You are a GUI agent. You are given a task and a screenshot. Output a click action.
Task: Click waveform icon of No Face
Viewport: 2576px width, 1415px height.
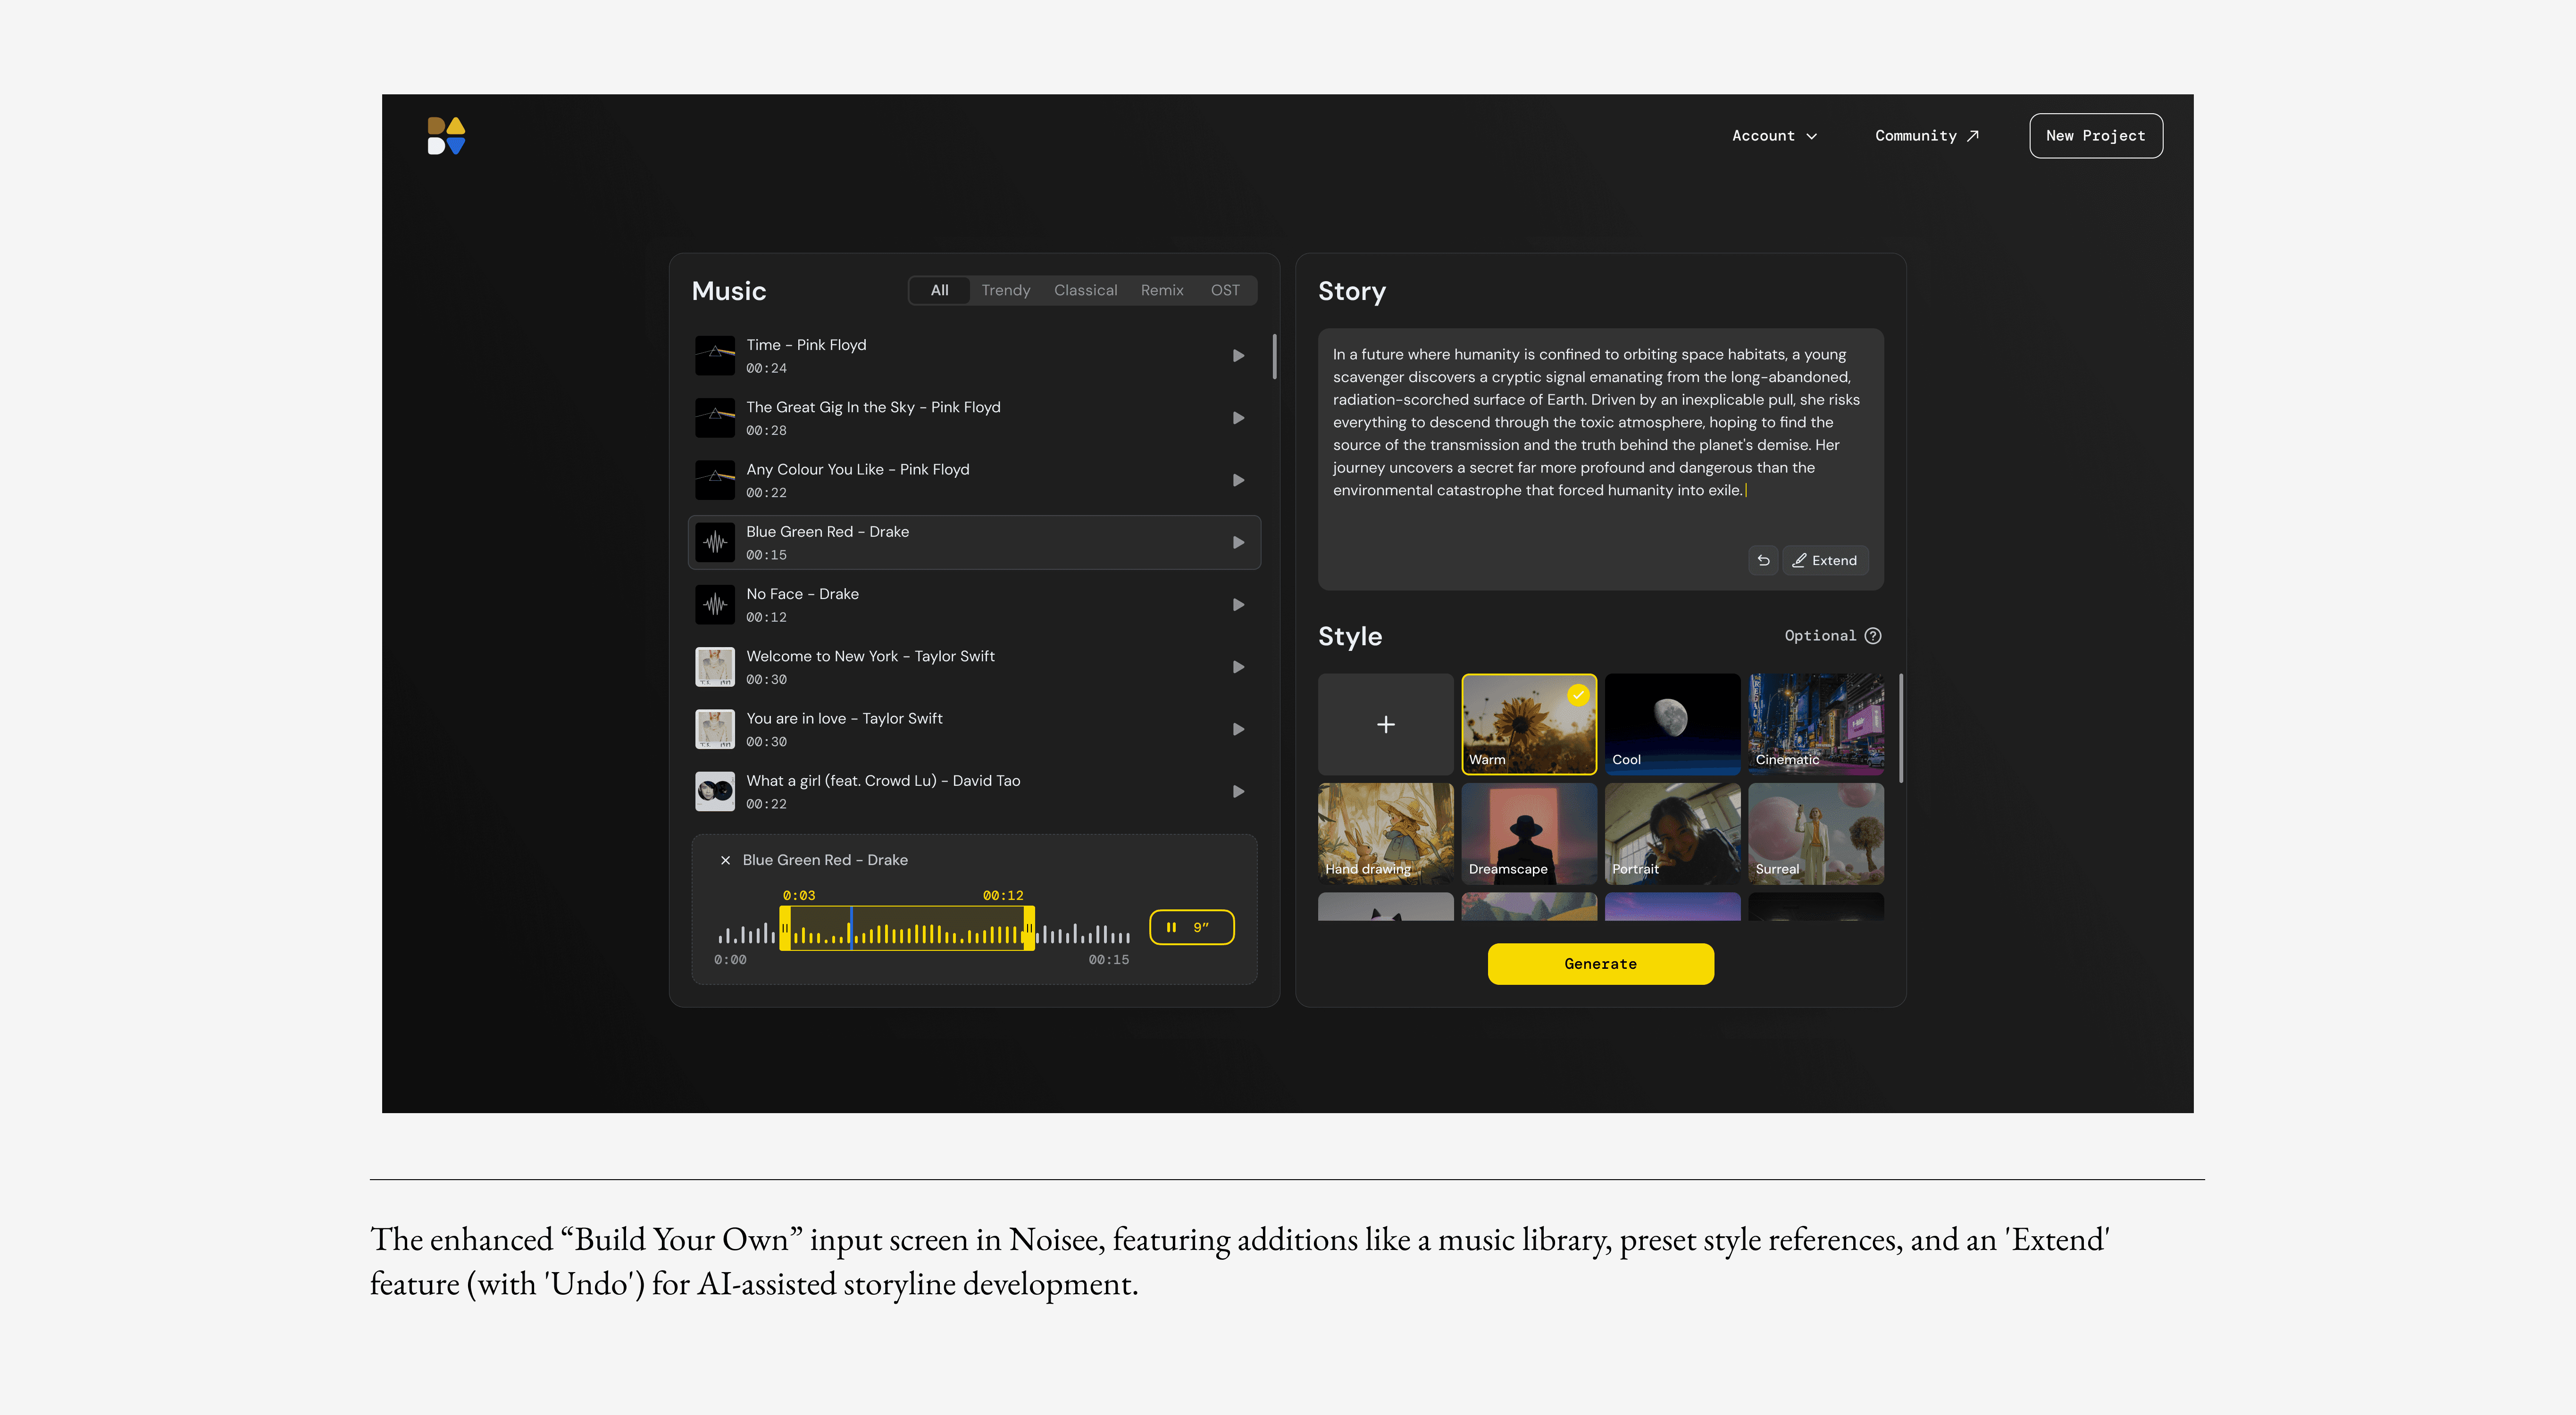715,605
